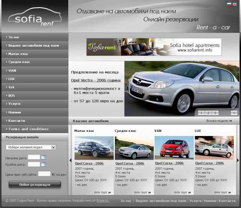The height and width of the screenshot is (208, 241).
Task: Select 4x4 in the sidebar menu
Action: 35,87
